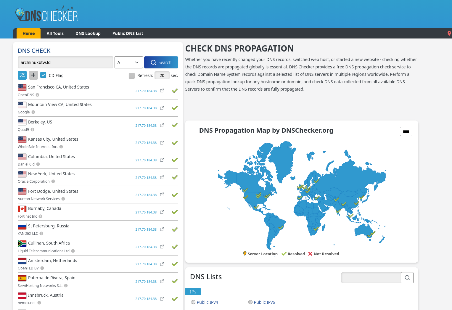Click the refresh seconds field showing 20
This screenshot has height=310, width=452.
click(x=162, y=76)
